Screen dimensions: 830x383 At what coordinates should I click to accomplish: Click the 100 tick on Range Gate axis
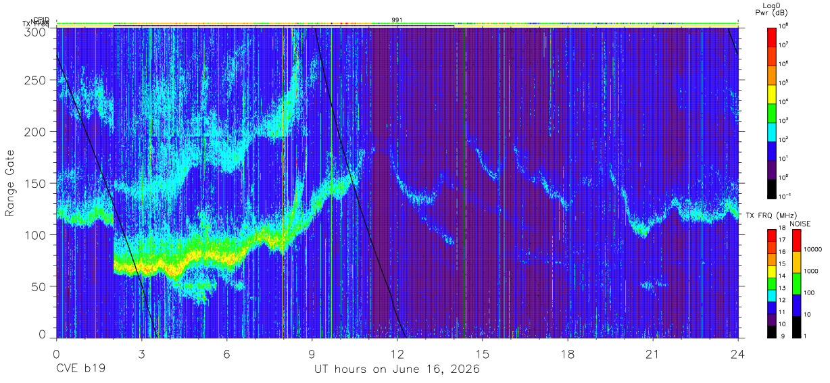coord(35,234)
